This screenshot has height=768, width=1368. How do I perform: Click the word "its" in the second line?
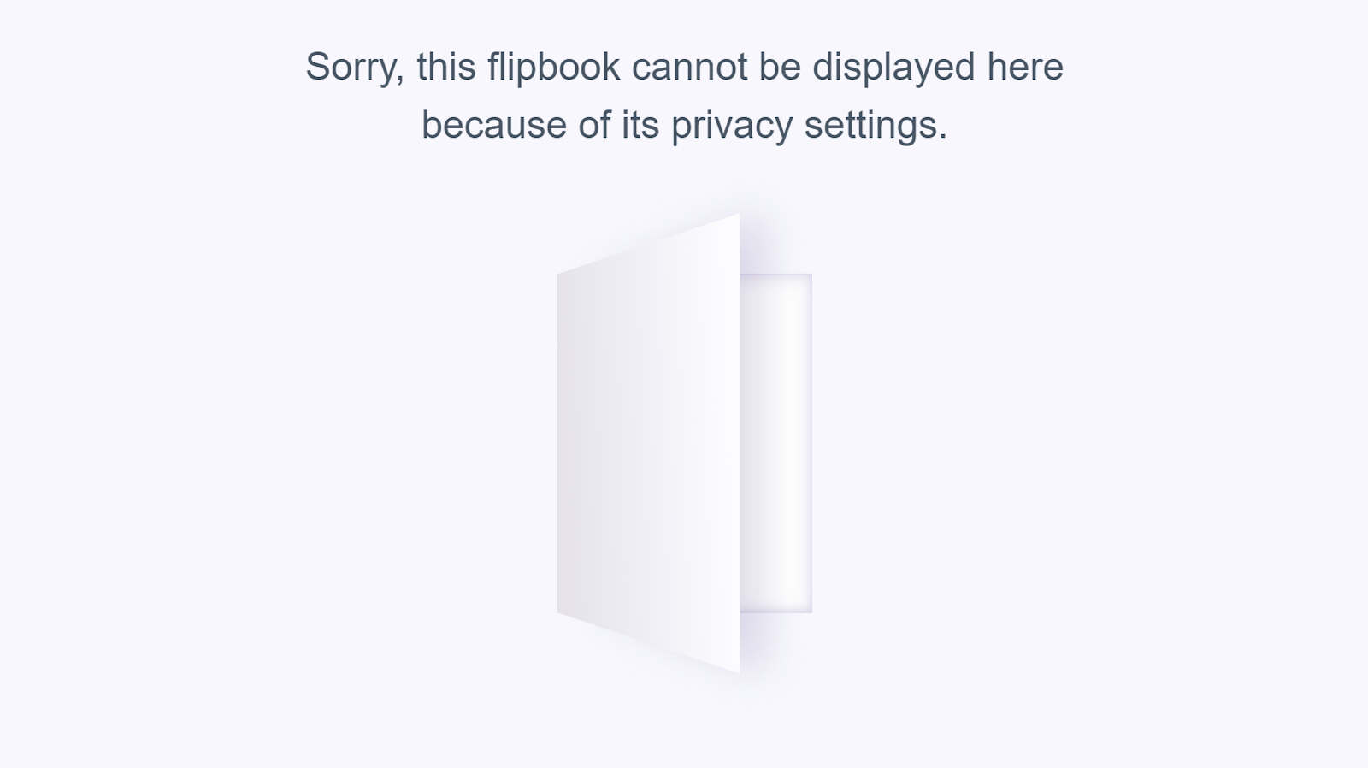tap(640, 126)
